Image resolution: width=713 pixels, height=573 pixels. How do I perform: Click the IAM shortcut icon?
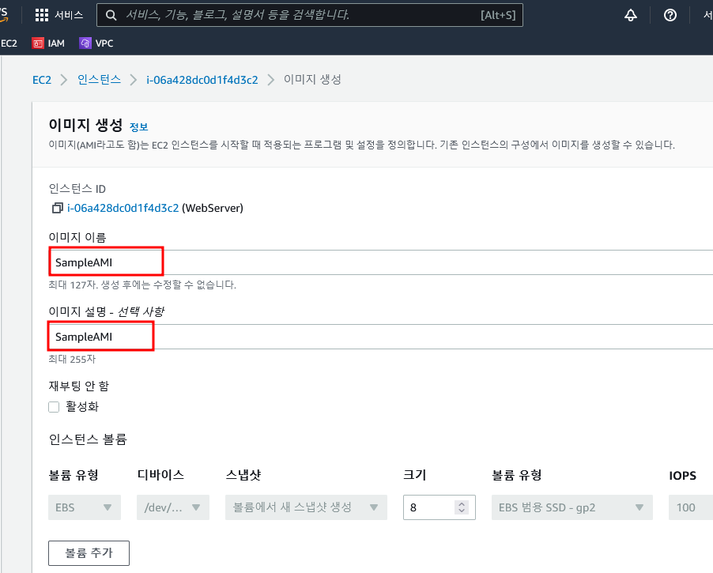pos(38,43)
